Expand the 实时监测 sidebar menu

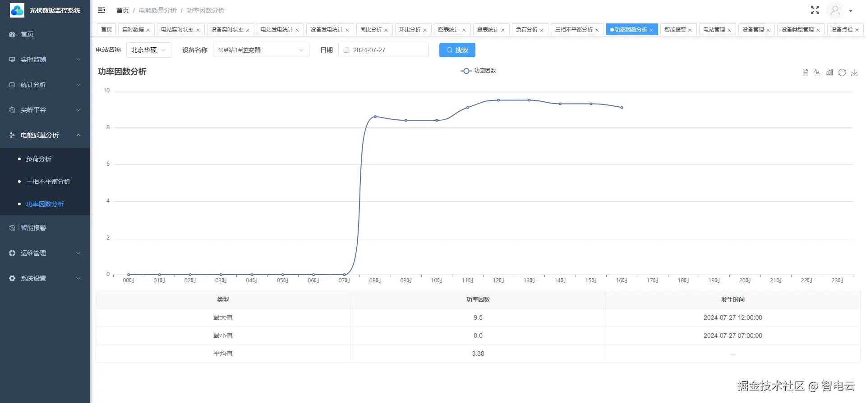coord(45,59)
